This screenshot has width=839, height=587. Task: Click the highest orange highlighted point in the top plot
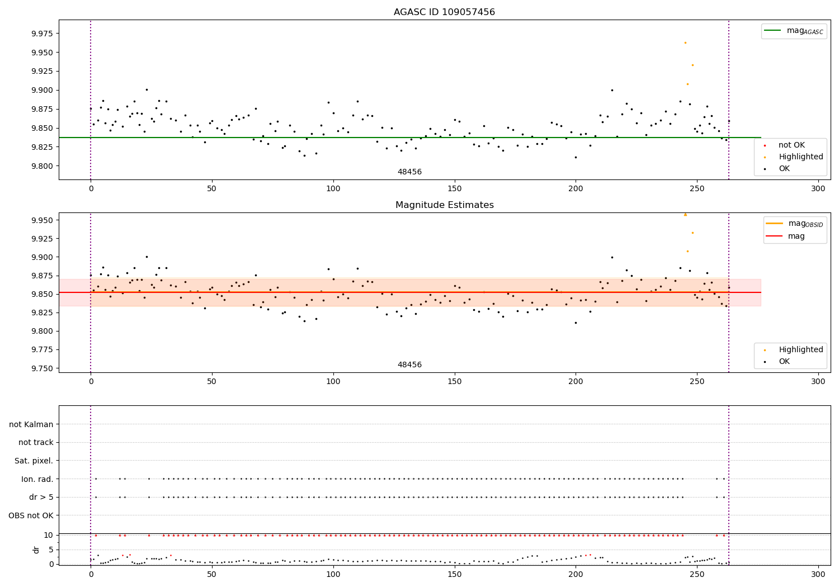pos(685,42)
